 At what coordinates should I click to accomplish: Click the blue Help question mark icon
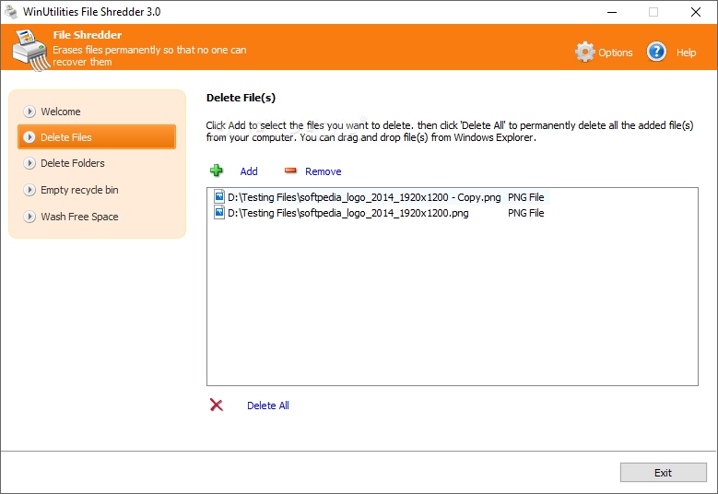(656, 52)
